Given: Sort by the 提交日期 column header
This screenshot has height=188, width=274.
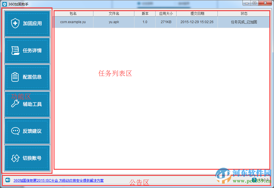Looking at the screenshot, I should (x=197, y=14).
